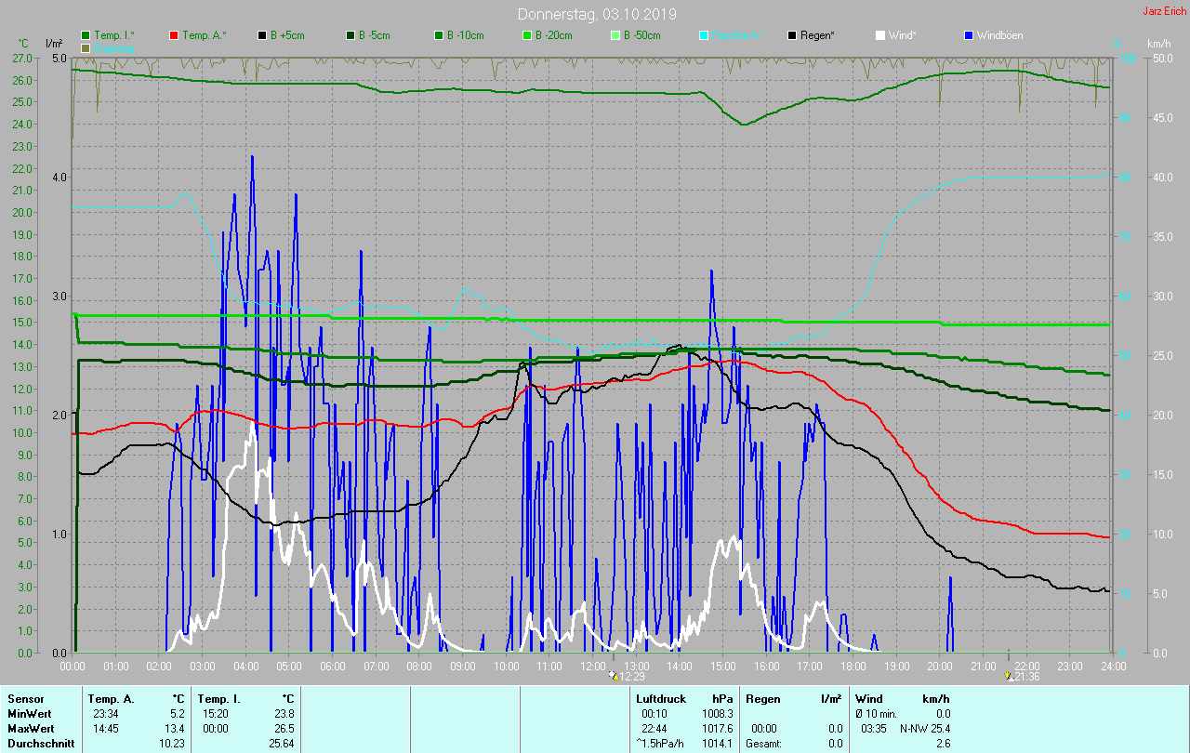Click the Jarz Erich text link
Screen dimensions: 1190x753
click(1163, 11)
